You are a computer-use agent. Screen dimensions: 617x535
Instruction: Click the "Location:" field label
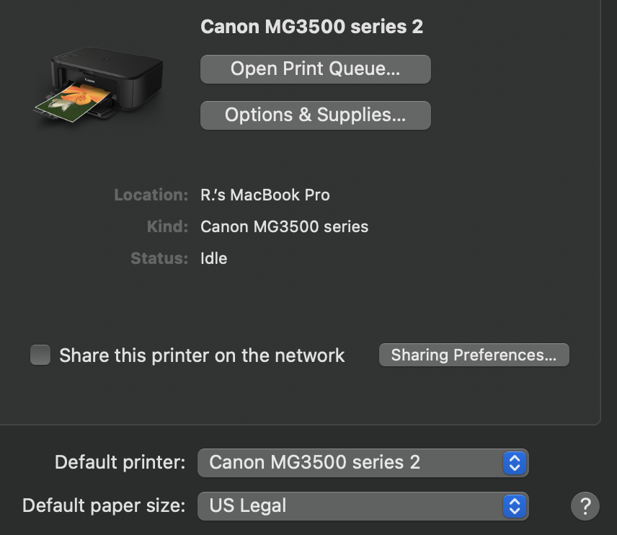(x=151, y=195)
